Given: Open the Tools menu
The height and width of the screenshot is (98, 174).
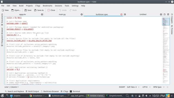Looking at the screenshot, I should pos(67,6).
